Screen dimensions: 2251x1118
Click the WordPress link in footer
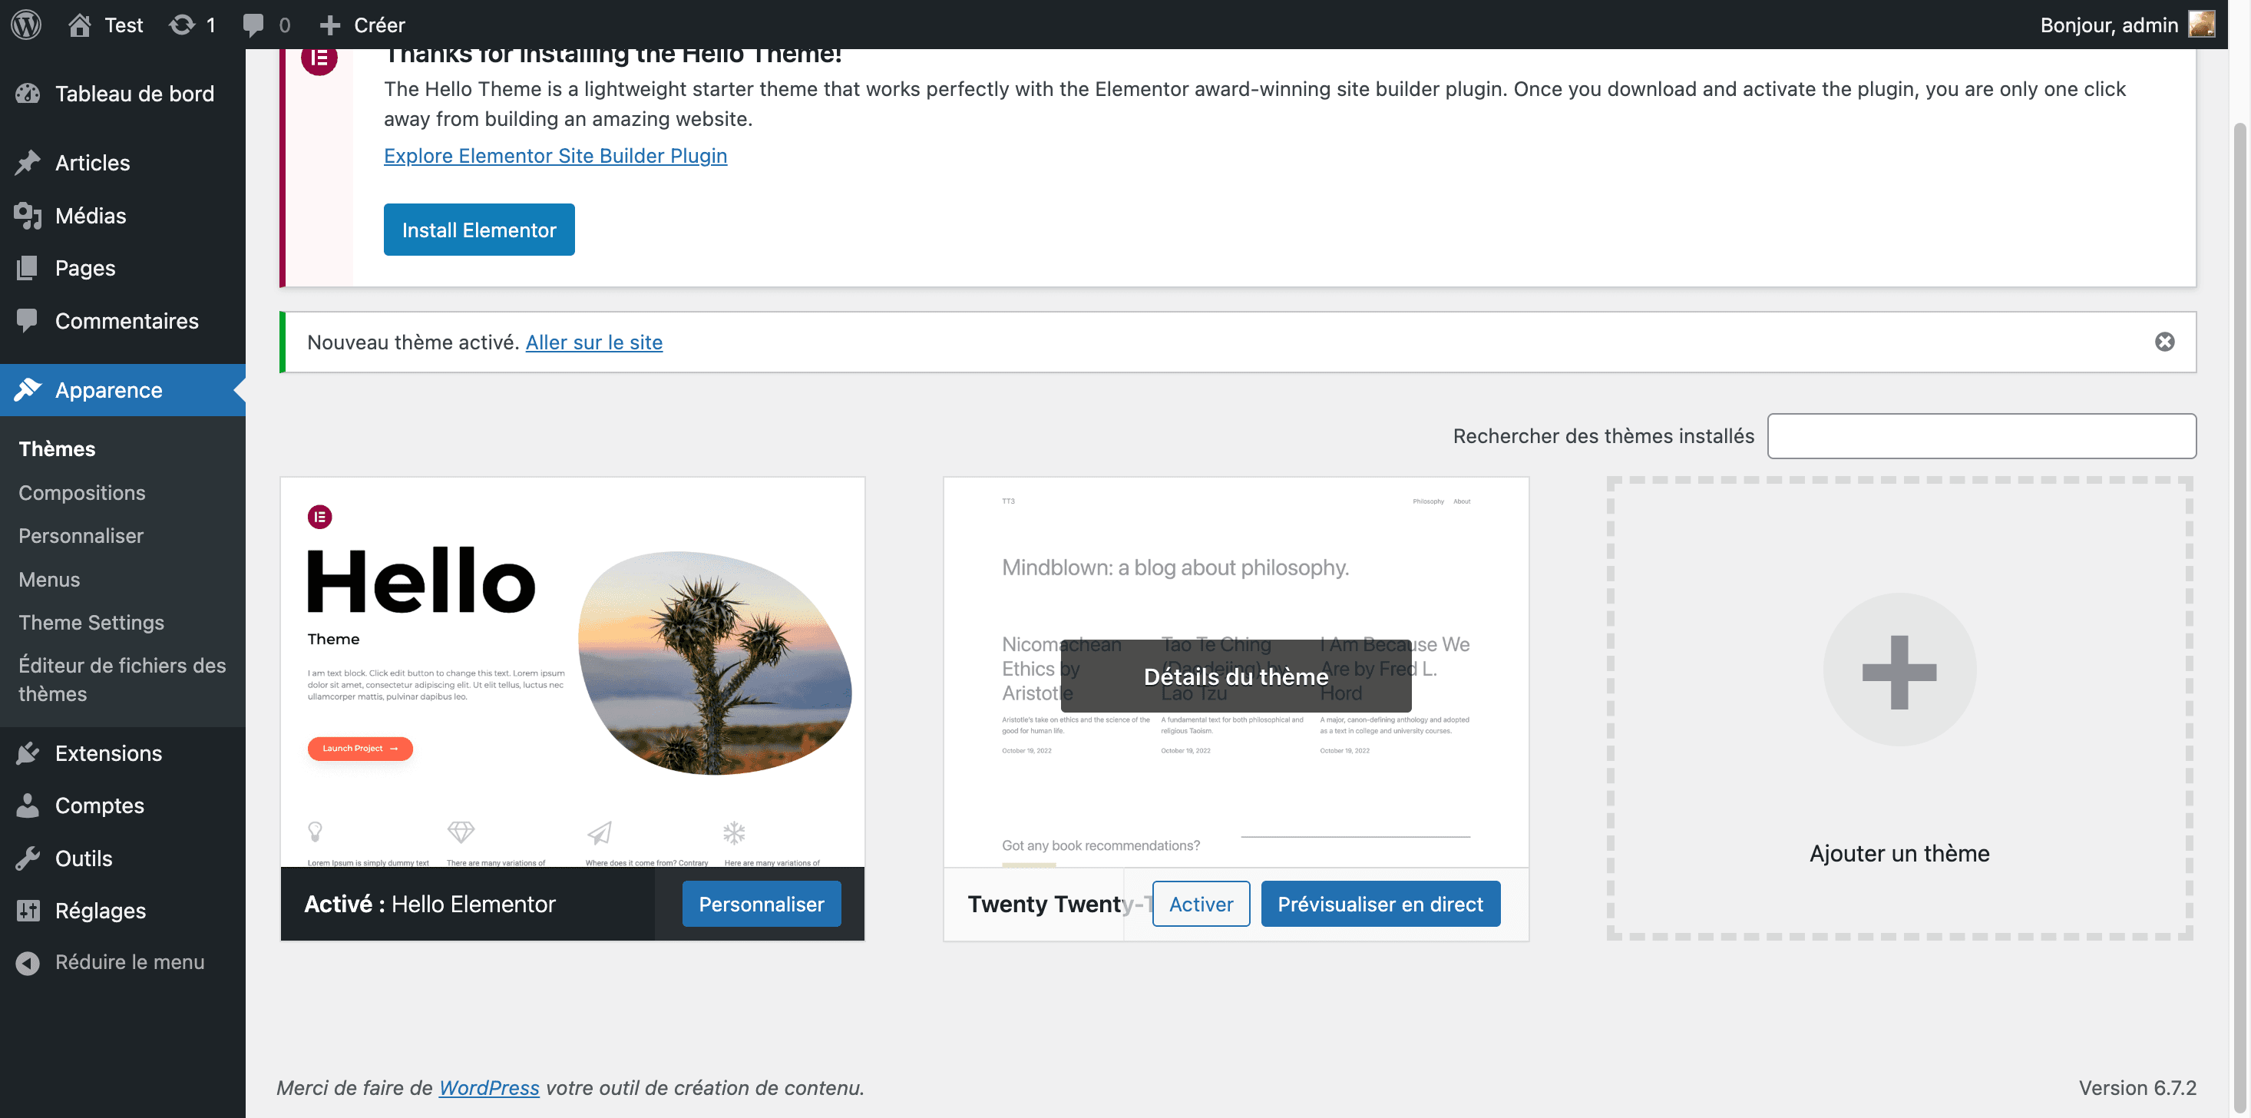(x=488, y=1088)
